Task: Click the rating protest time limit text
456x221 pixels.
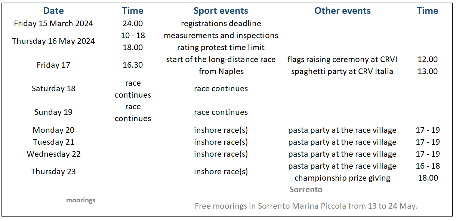Action: coord(221,47)
